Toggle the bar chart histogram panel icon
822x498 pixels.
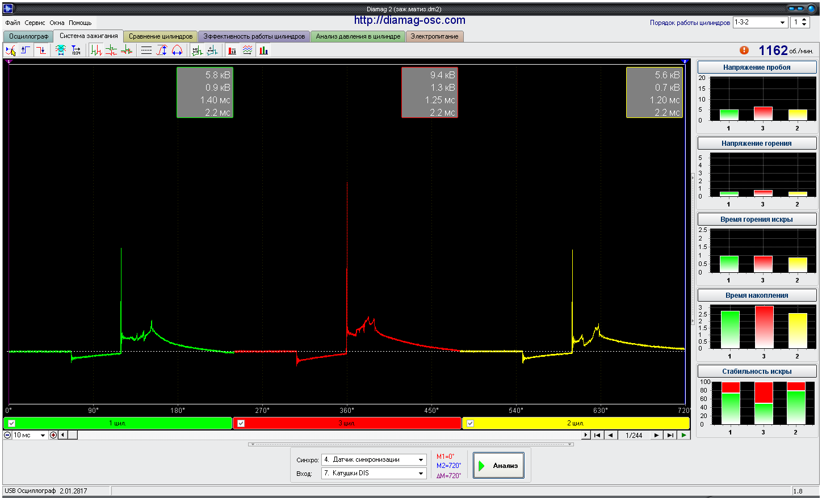click(x=263, y=50)
